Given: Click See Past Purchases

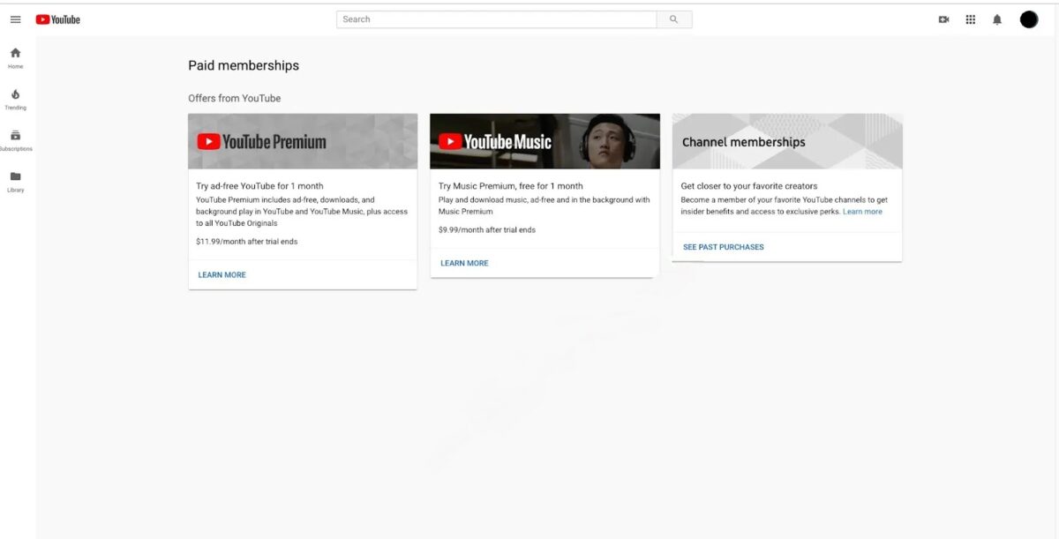Looking at the screenshot, I should coord(724,247).
